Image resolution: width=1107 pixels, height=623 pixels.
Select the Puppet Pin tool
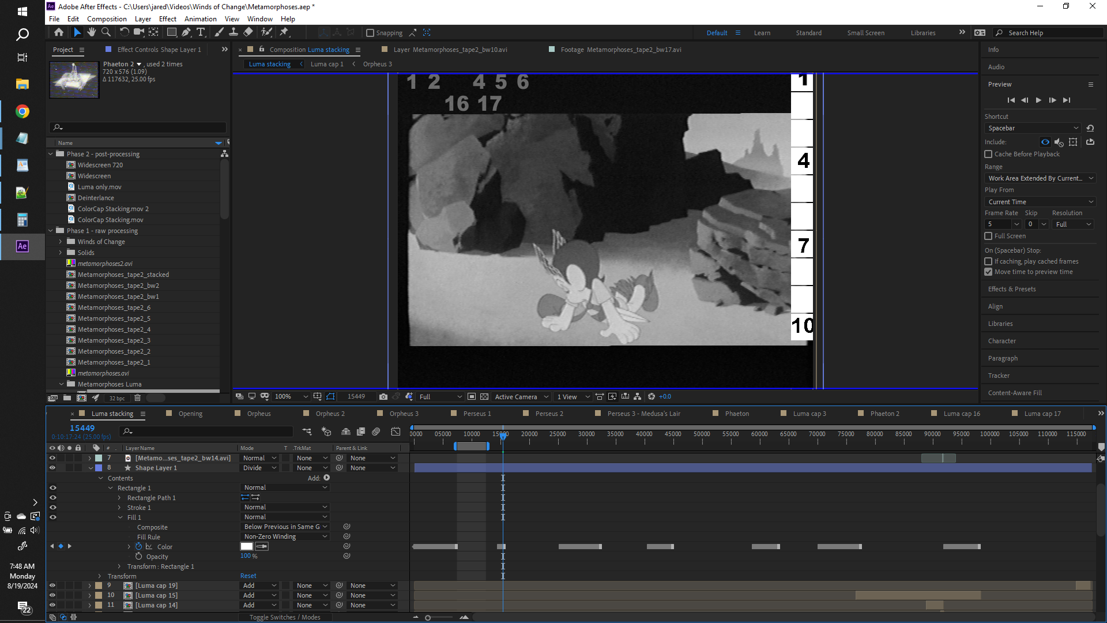point(284,32)
